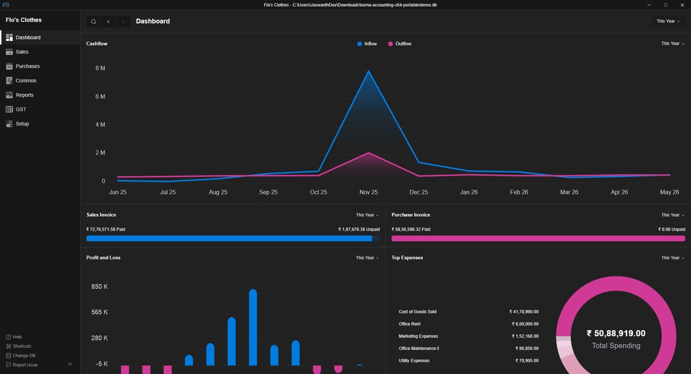Viewport: 691px width, 374px height.
Task: Click the ₹ 1,97,679.38 Unpaid amount
Action: coord(359,229)
